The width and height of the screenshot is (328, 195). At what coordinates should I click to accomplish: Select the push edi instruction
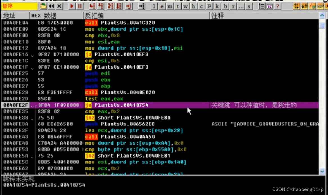98,73
